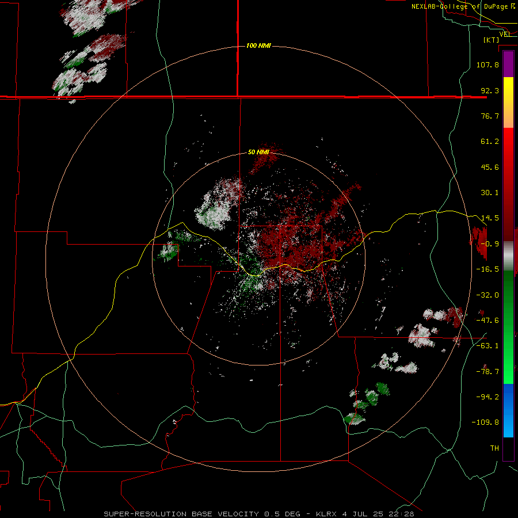Click the TH threshold label
Viewport: 518px width, 518px height.
point(494,448)
